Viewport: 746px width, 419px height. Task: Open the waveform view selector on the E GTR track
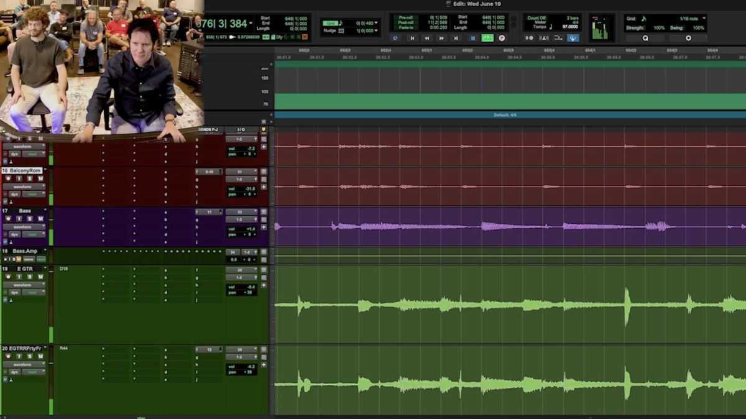point(24,285)
